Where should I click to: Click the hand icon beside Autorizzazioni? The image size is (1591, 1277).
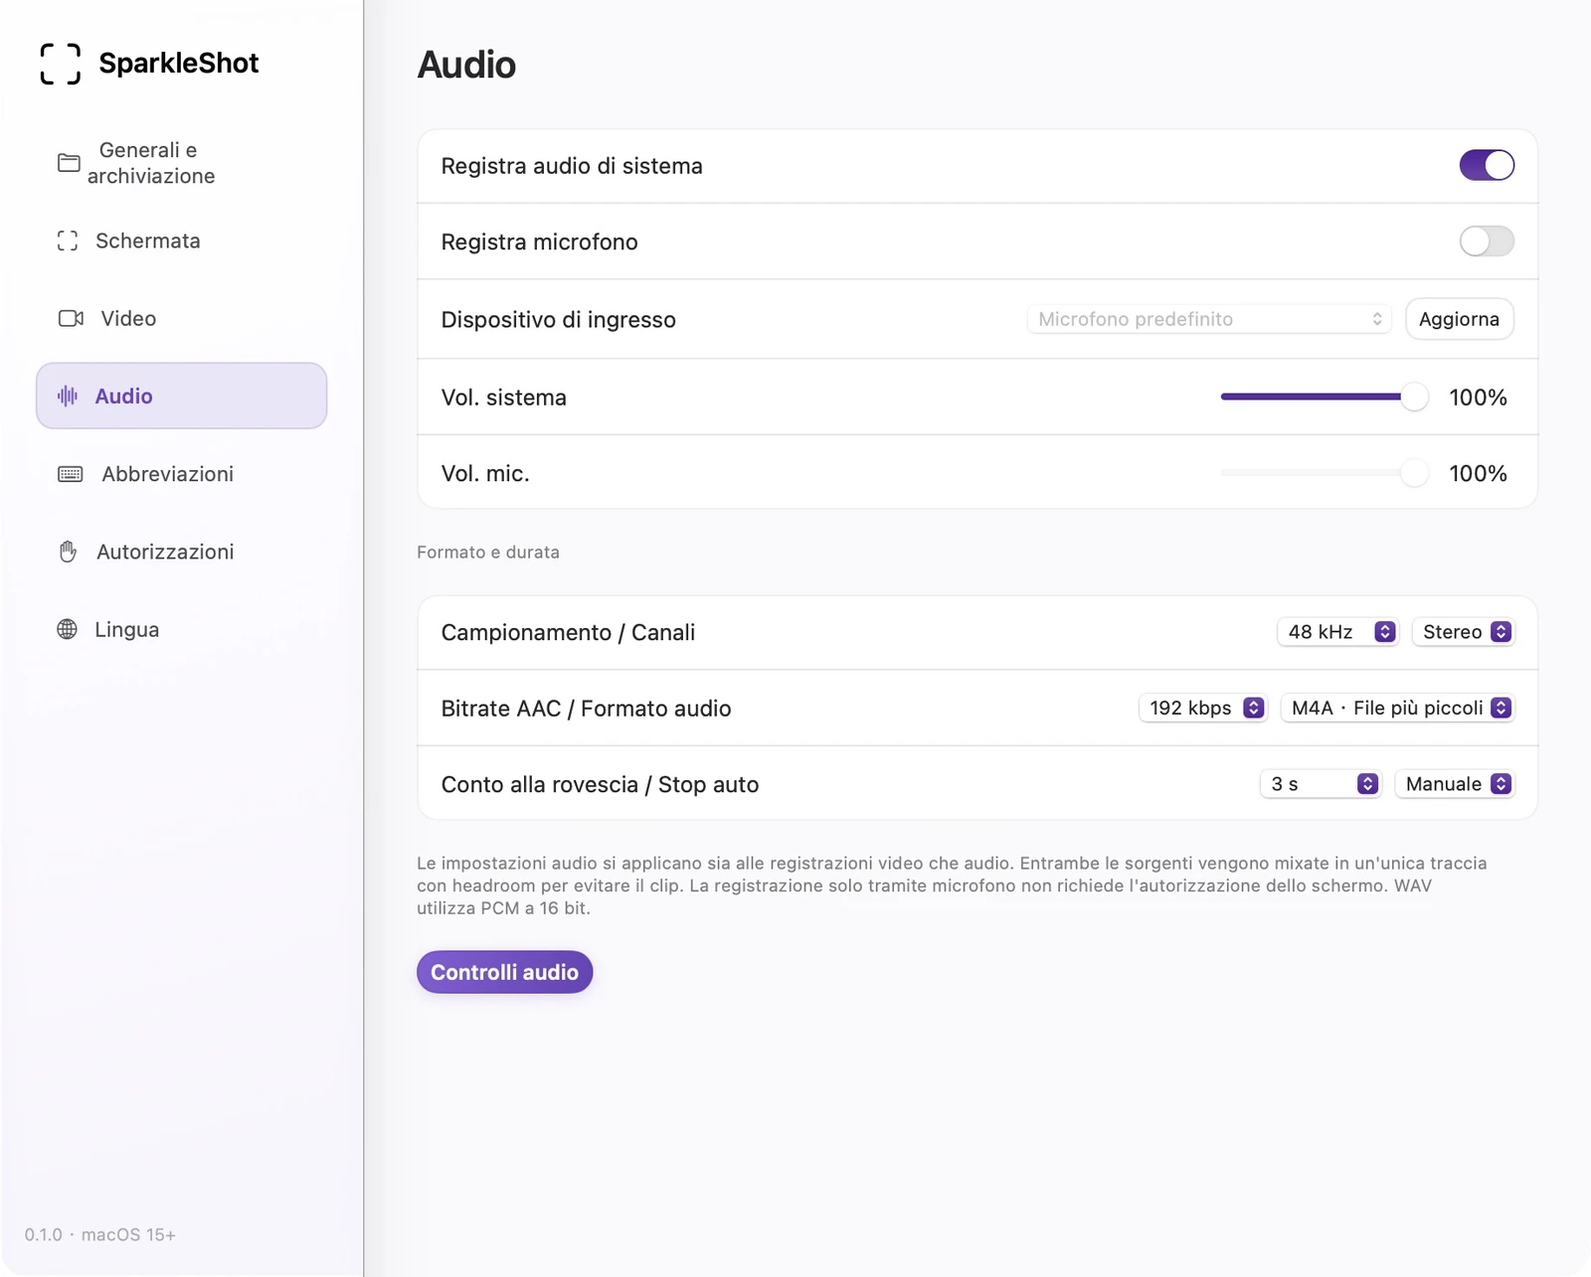[68, 552]
